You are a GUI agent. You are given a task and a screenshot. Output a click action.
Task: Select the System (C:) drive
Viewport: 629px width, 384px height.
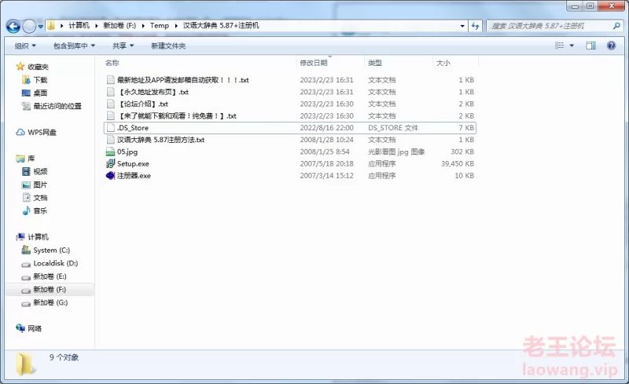click(x=51, y=251)
